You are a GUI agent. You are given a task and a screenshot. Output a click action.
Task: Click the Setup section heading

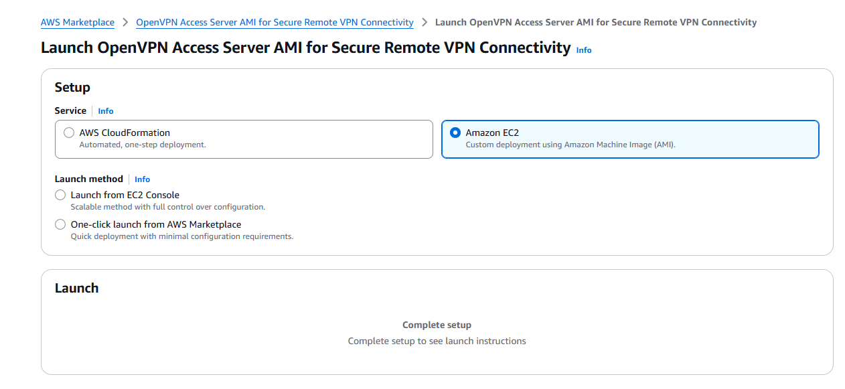coord(72,87)
